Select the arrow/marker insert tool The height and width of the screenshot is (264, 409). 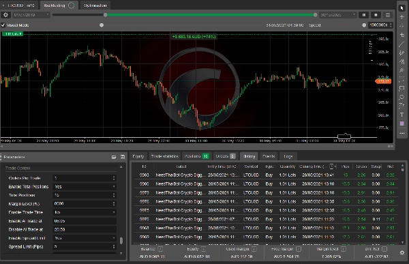(402, 106)
